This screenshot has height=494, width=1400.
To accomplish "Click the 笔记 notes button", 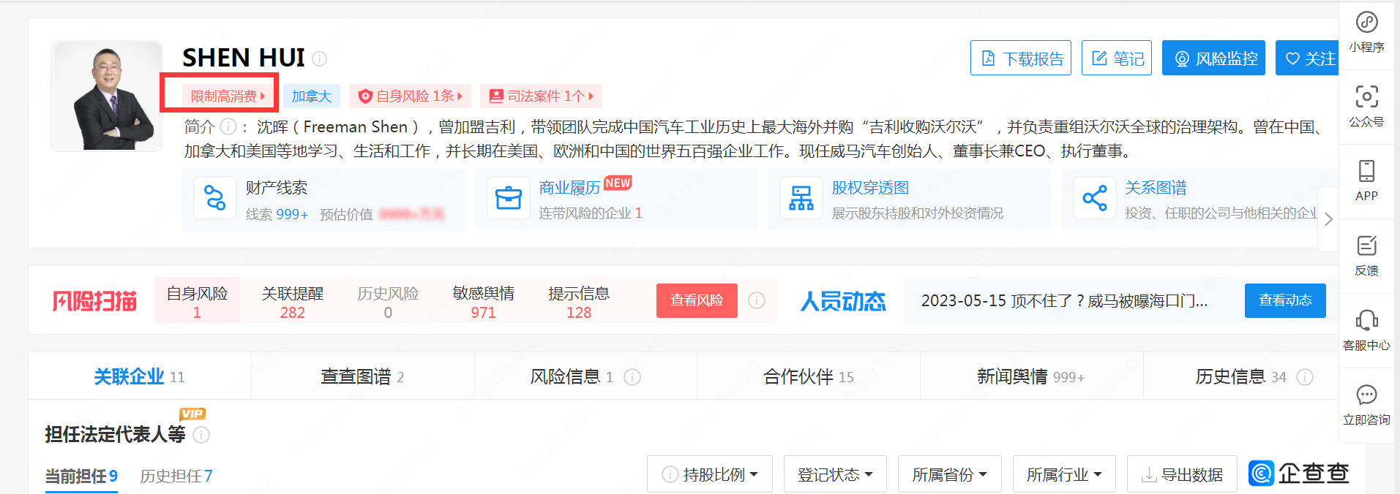I will click(1117, 58).
